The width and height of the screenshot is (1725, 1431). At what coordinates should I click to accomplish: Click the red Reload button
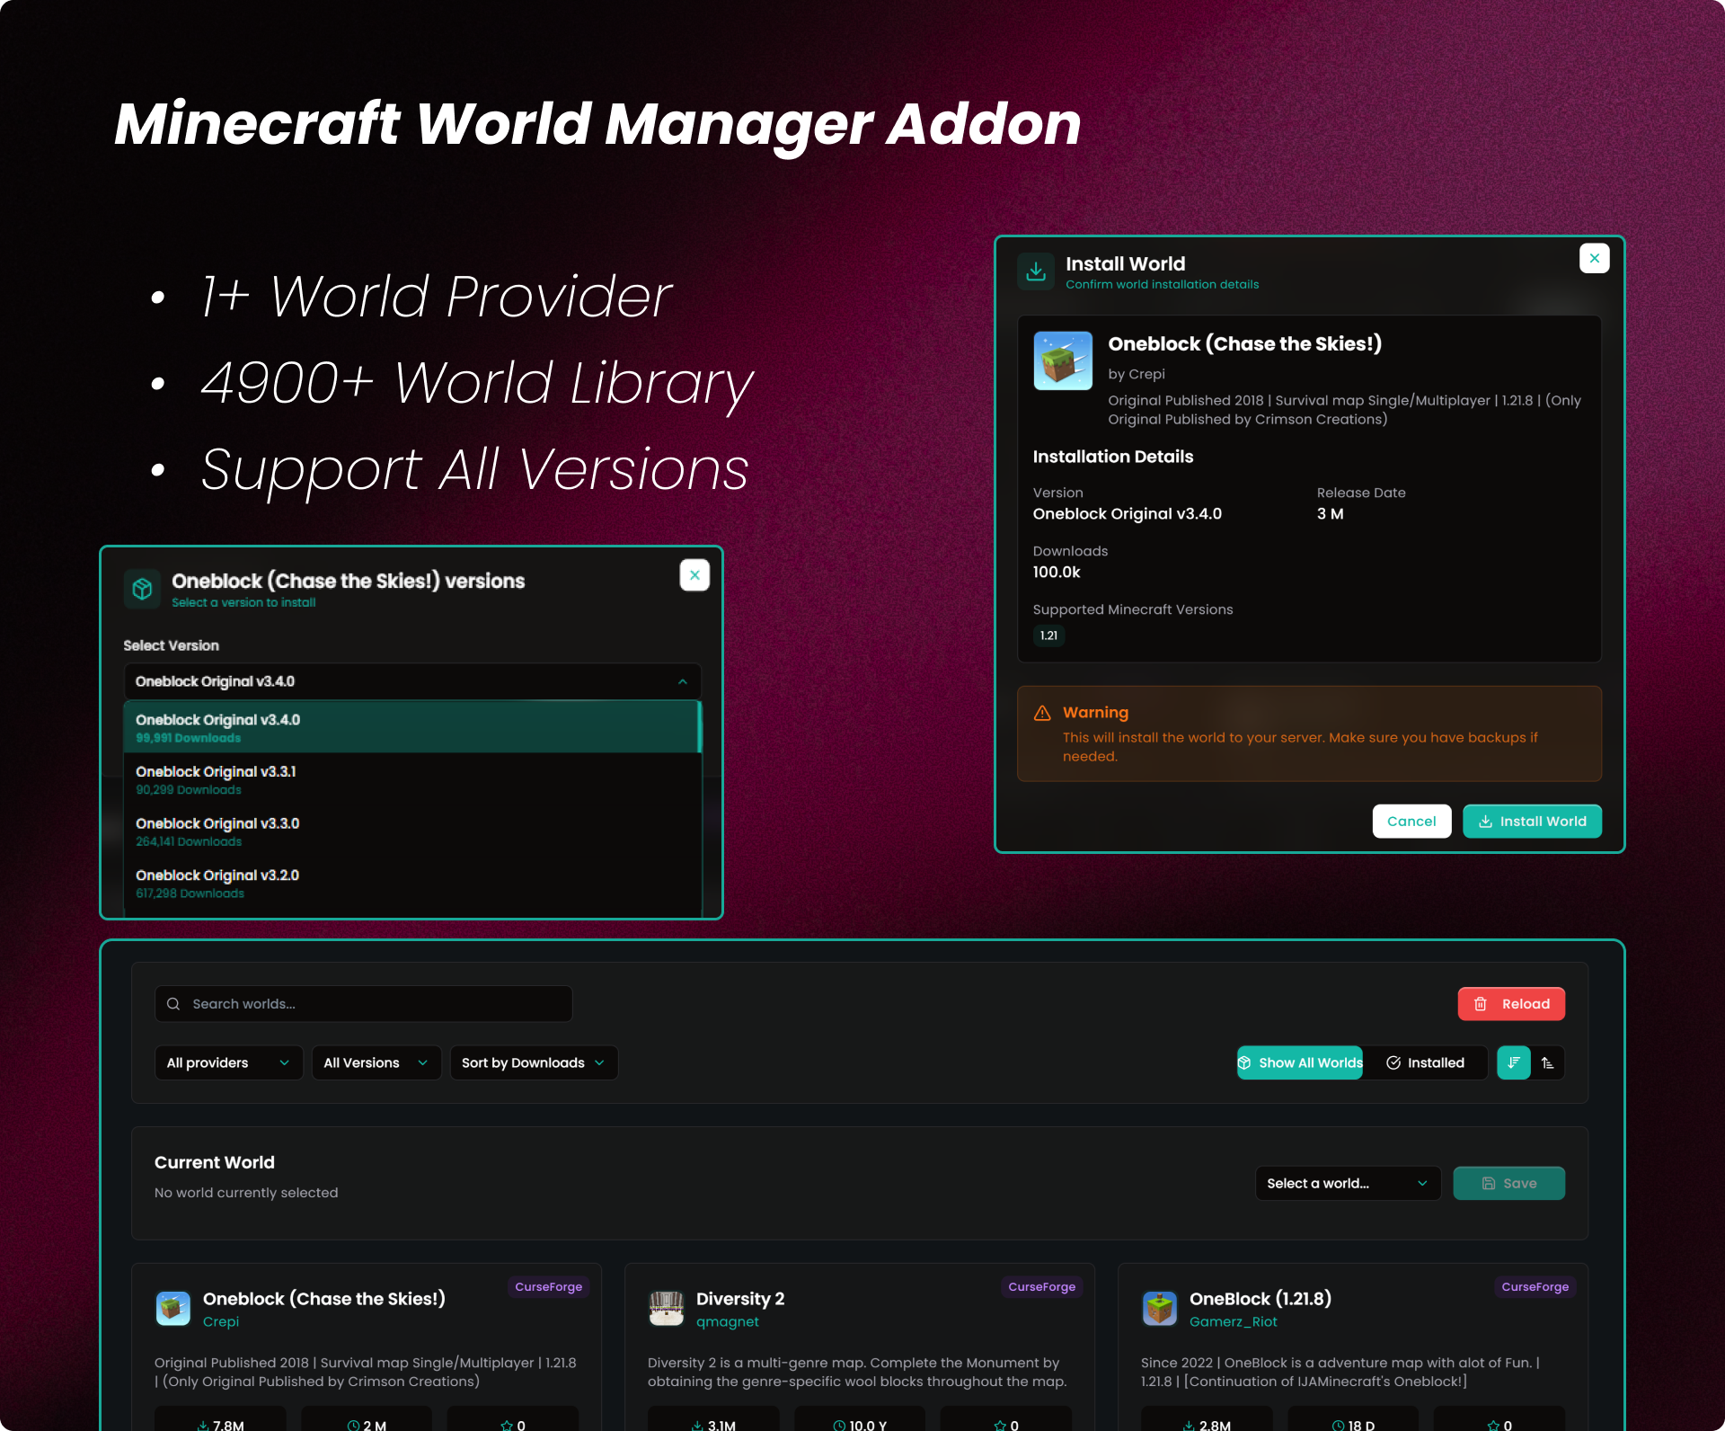[1511, 1004]
